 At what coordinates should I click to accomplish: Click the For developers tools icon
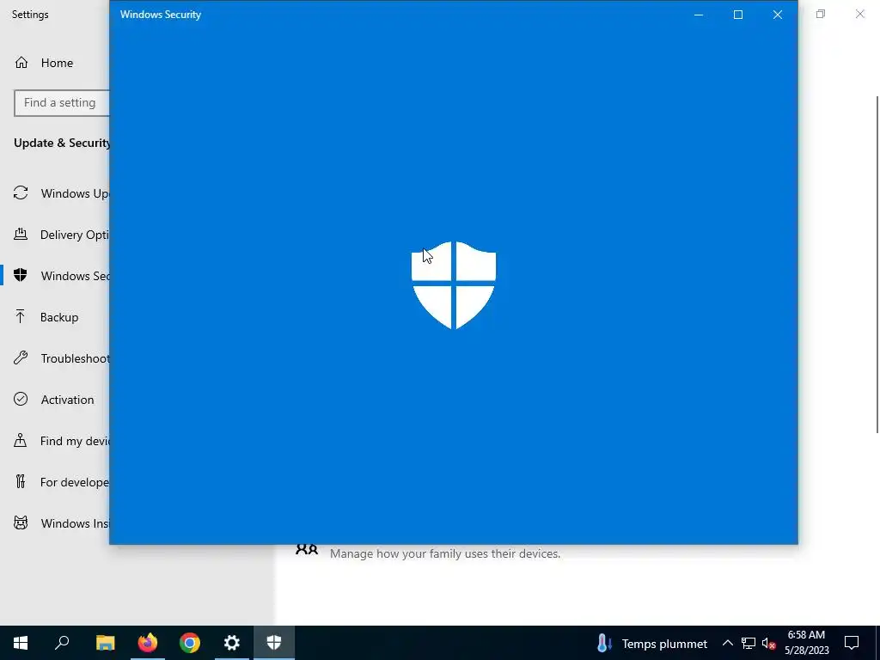coord(21,481)
